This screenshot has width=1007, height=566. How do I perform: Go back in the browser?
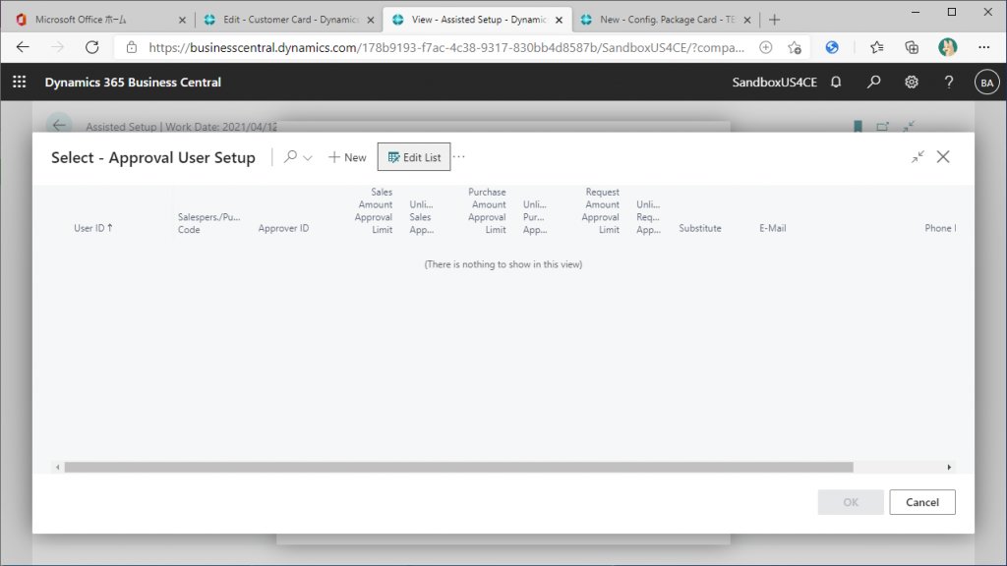pos(24,47)
